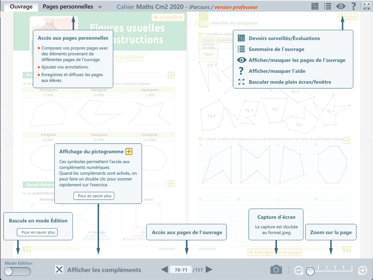
Task: Click the help question mark icon
Action: pyautogui.click(x=353, y=6)
